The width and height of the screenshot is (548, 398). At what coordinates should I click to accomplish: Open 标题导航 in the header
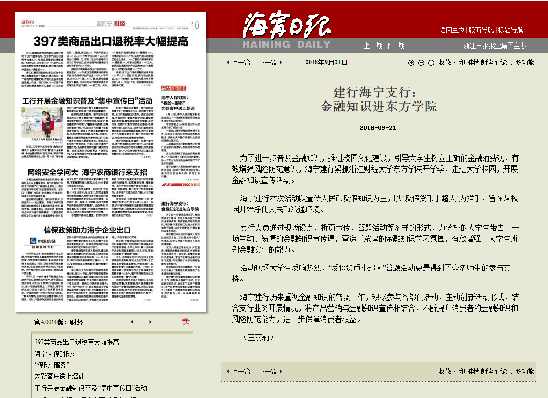510,30
